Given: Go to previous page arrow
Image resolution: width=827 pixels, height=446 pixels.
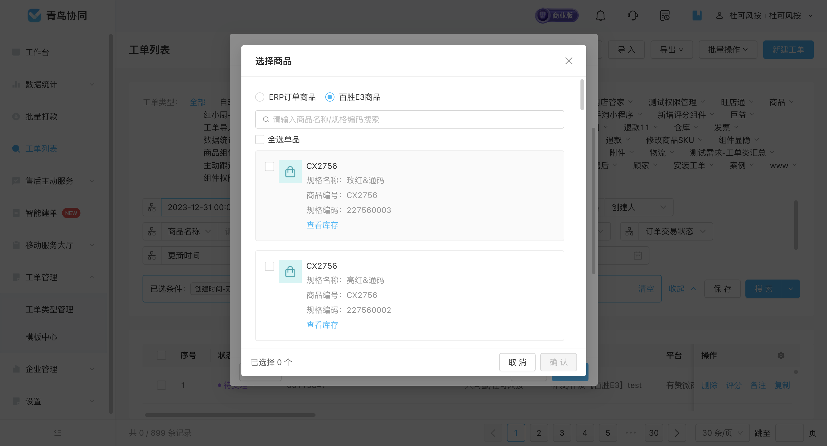Looking at the screenshot, I should point(493,433).
